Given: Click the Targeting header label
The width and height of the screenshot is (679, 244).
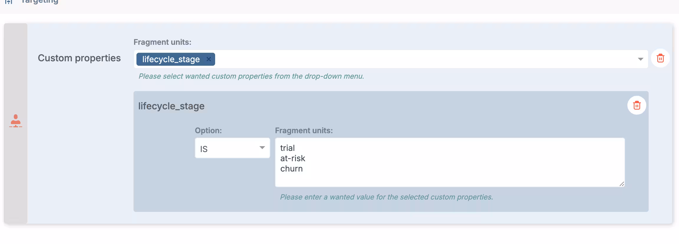Looking at the screenshot, I should coord(39,2).
